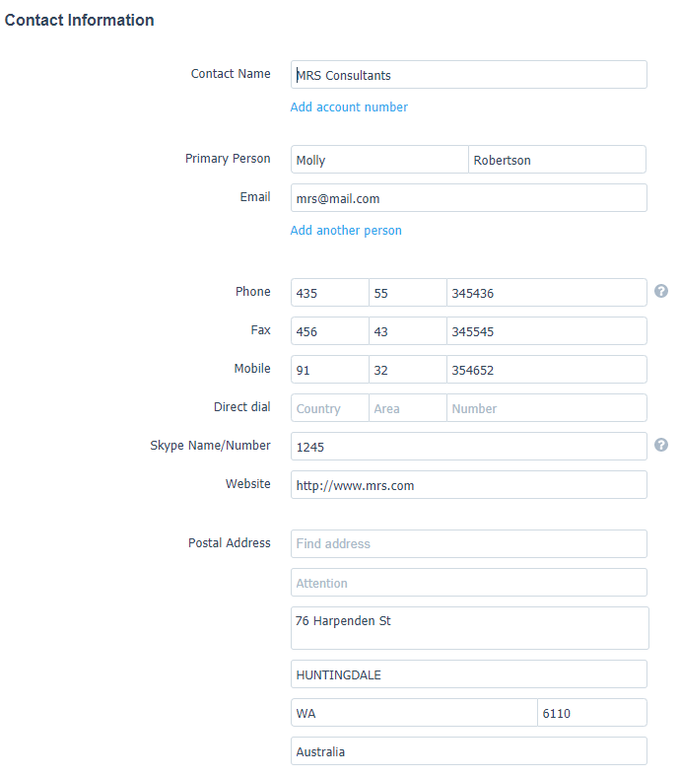
Task: Click the Mobile number field 354652
Action: pyautogui.click(x=547, y=370)
